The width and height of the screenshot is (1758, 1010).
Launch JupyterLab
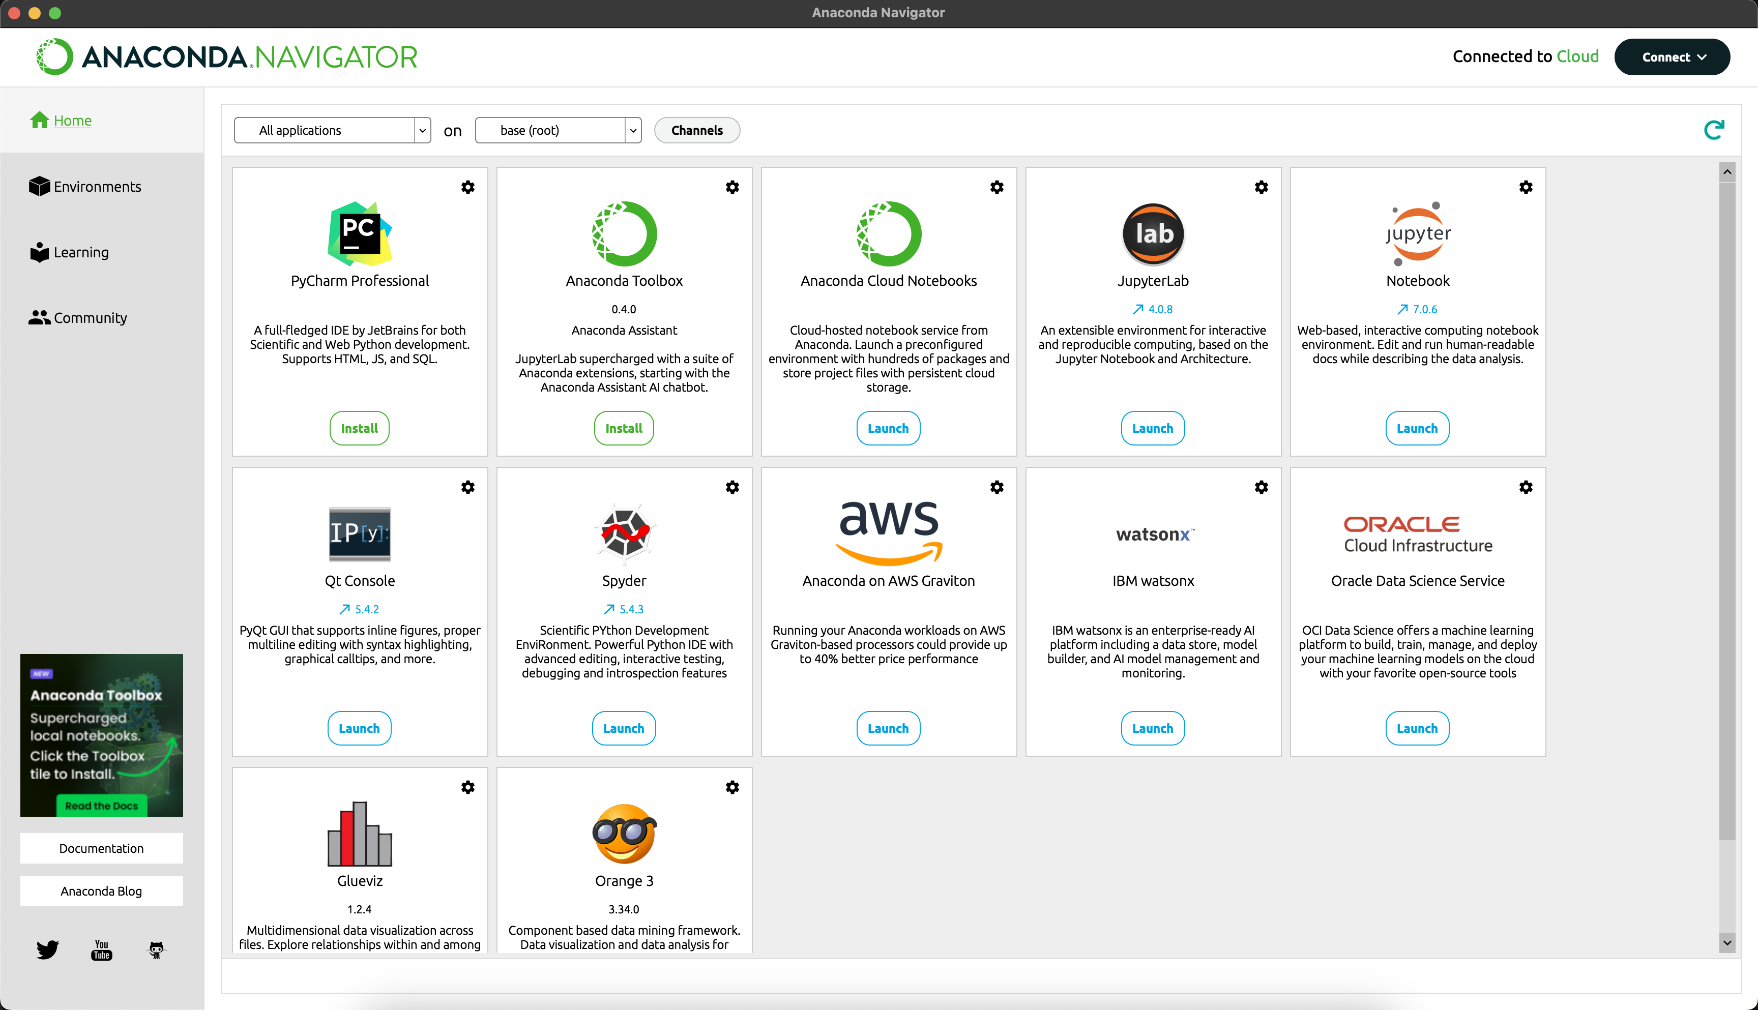click(x=1152, y=428)
